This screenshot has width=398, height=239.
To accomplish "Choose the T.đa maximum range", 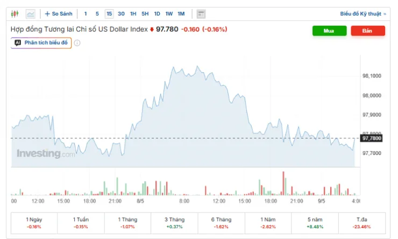I will (362, 223).
